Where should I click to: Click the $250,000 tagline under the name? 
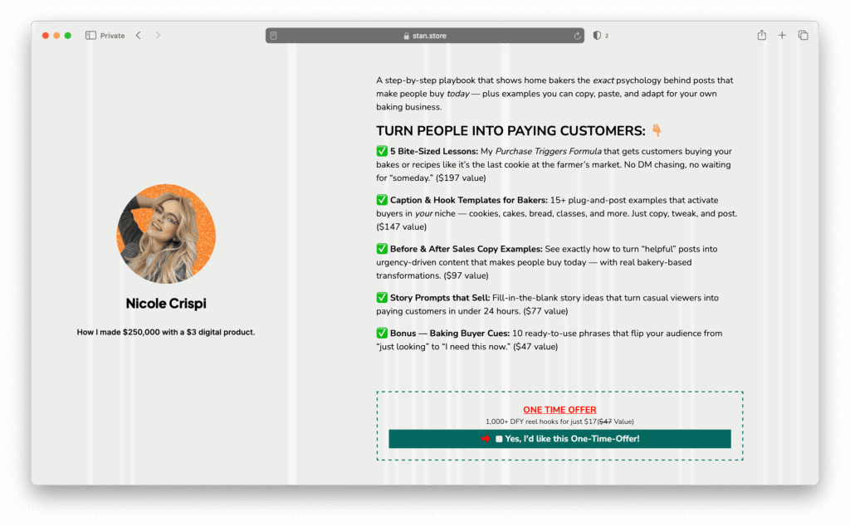pyautogui.click(x=165, y=333)
